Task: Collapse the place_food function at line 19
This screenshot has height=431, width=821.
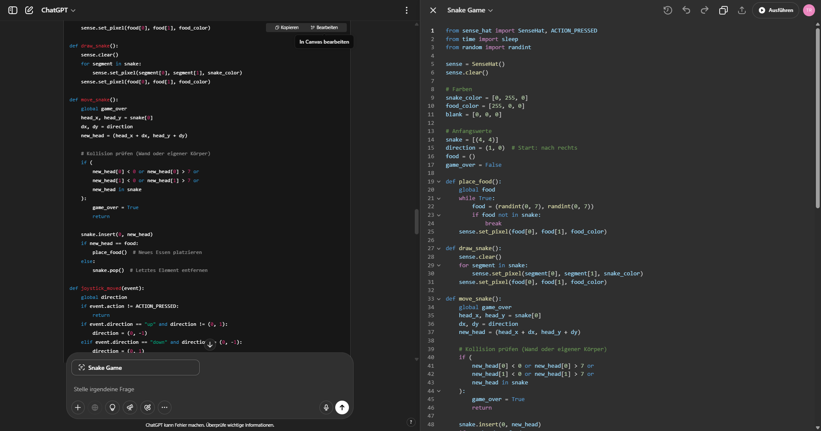Action: pos(439,182)
